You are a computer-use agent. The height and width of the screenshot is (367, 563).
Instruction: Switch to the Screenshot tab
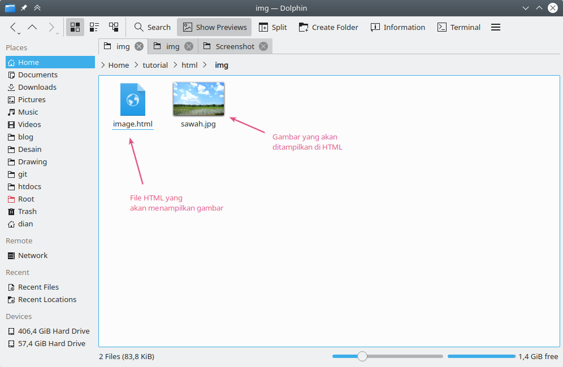pos(233,46)
